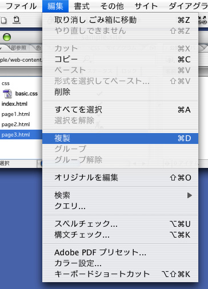Click the web-content path field

21,60
